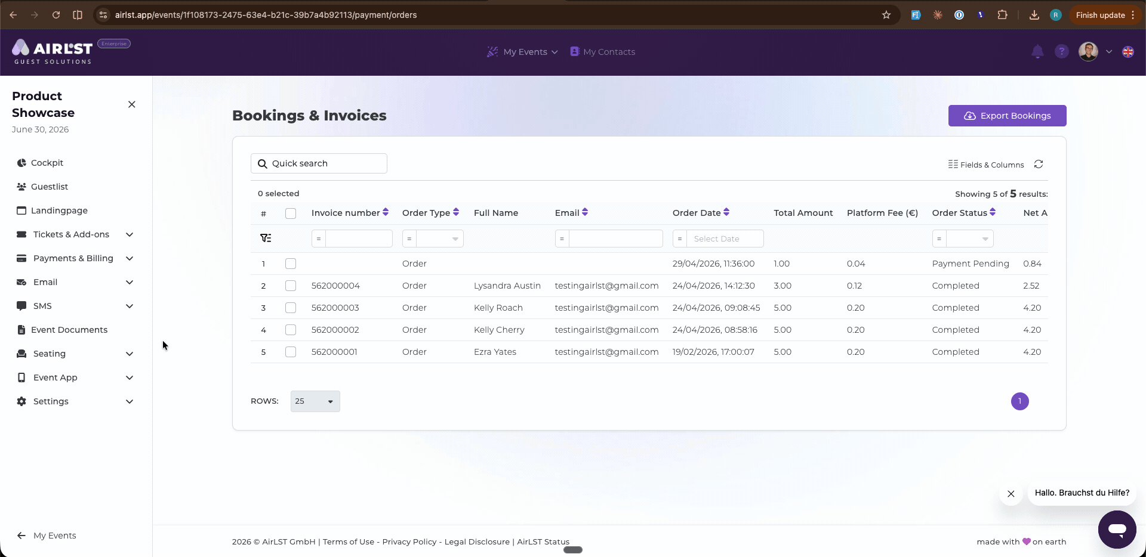
Task: Open Cockpit in the sidebar
Action: (40, 163)
